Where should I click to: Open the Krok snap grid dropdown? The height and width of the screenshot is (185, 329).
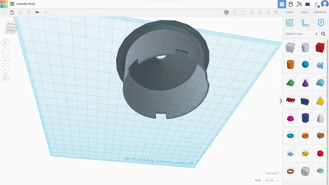pyautogui.click(x=272, y=180)
